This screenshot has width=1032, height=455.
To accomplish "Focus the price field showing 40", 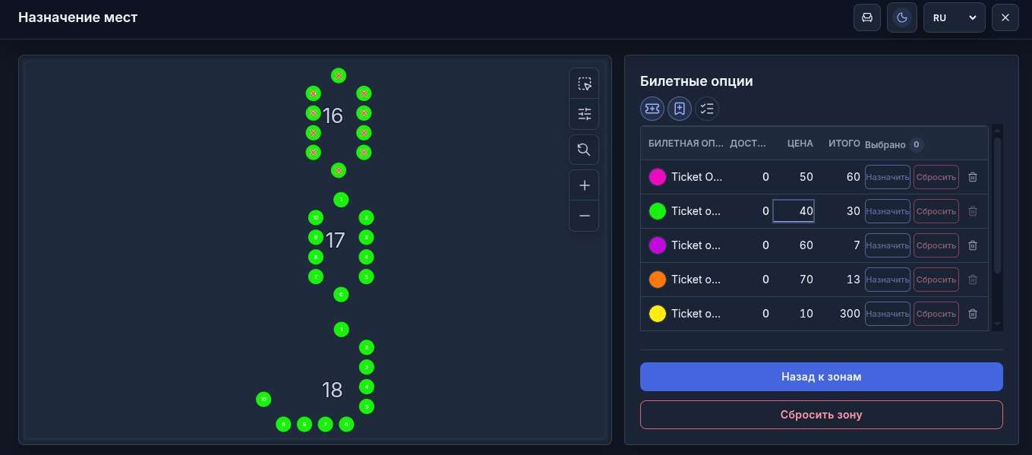I will (x=794, y=211).
